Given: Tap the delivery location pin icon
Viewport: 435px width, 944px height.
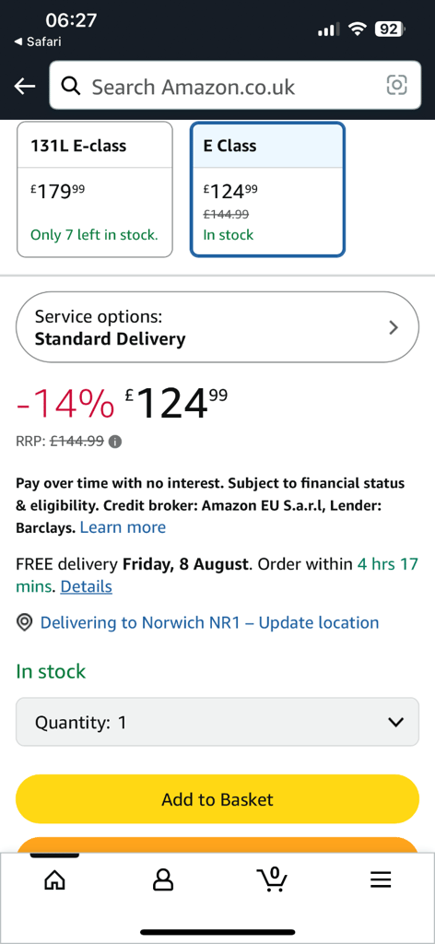Looking at the screenshot, I should [24, 622].
